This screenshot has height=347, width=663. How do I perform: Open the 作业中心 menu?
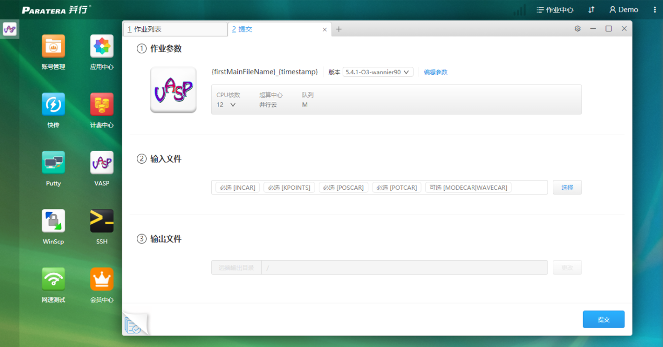[555, 9]
